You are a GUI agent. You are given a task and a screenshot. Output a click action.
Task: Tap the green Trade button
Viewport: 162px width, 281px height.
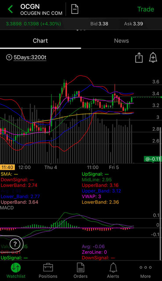145,9
